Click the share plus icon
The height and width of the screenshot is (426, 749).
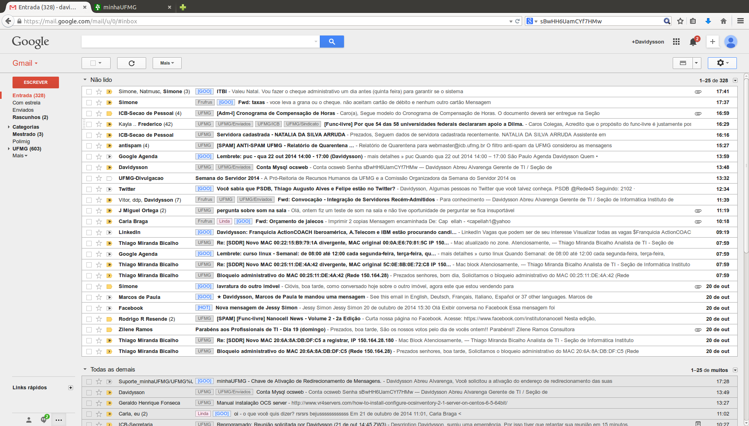[x=712, y=42]
